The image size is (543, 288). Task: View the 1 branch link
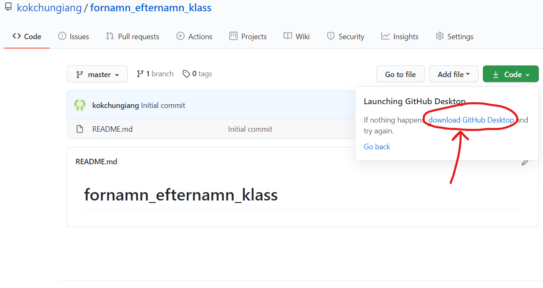(x=155, y=74)
